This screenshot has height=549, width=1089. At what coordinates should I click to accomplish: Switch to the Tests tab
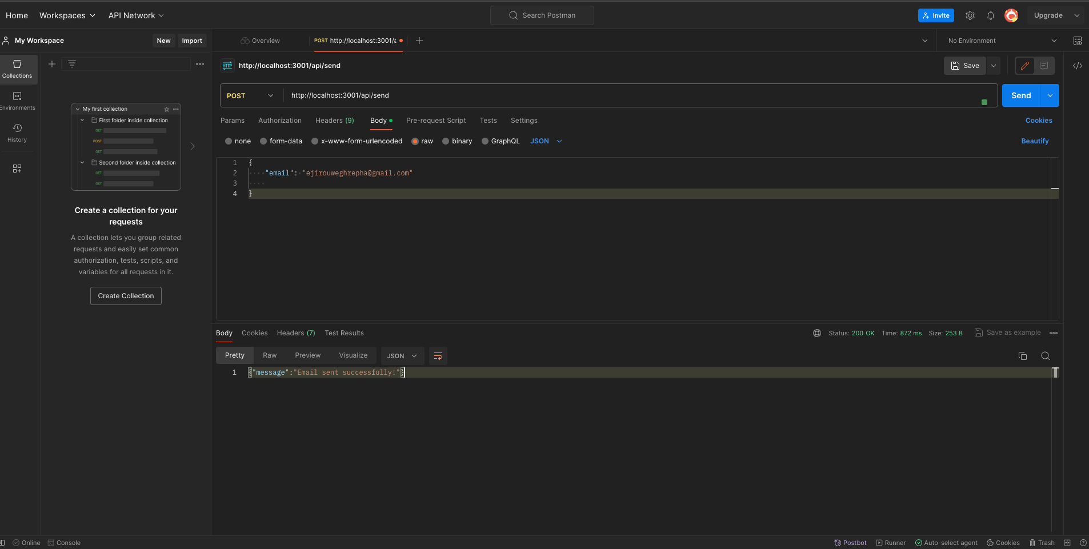point(489,121)
